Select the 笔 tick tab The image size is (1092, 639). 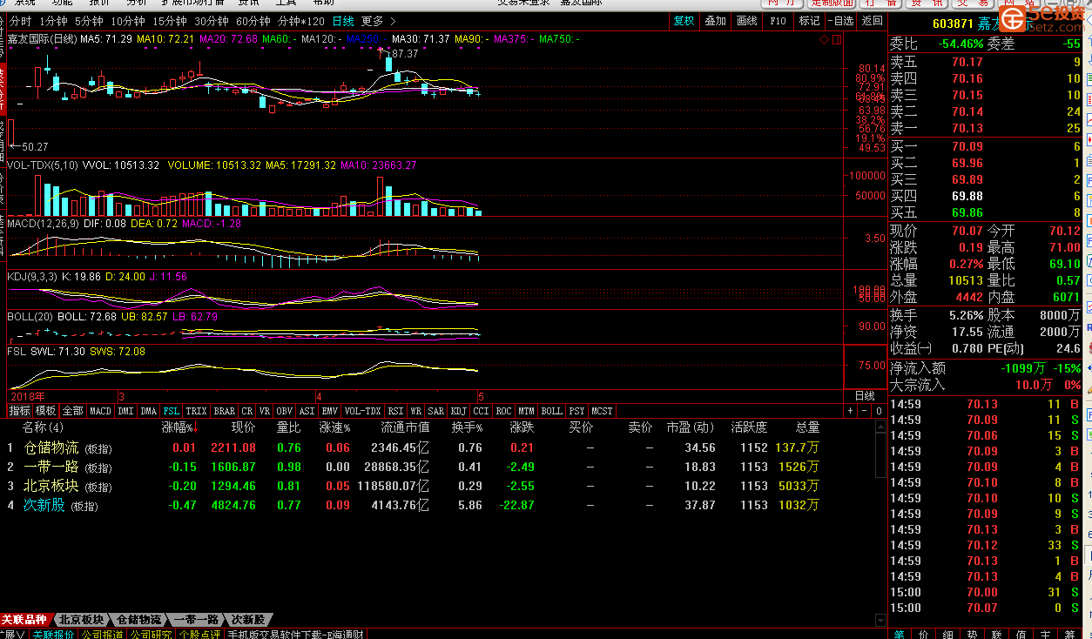(x=899, y=633)
